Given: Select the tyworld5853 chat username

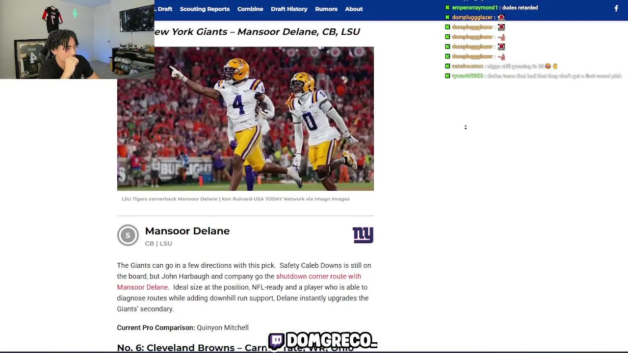Looking at the screenshot, I should (468, 76).
